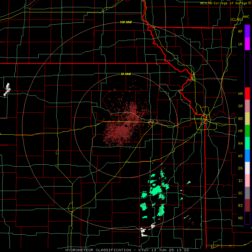Click the HA legend label
This screenshot has height=252, width=252.
[240, 94]
